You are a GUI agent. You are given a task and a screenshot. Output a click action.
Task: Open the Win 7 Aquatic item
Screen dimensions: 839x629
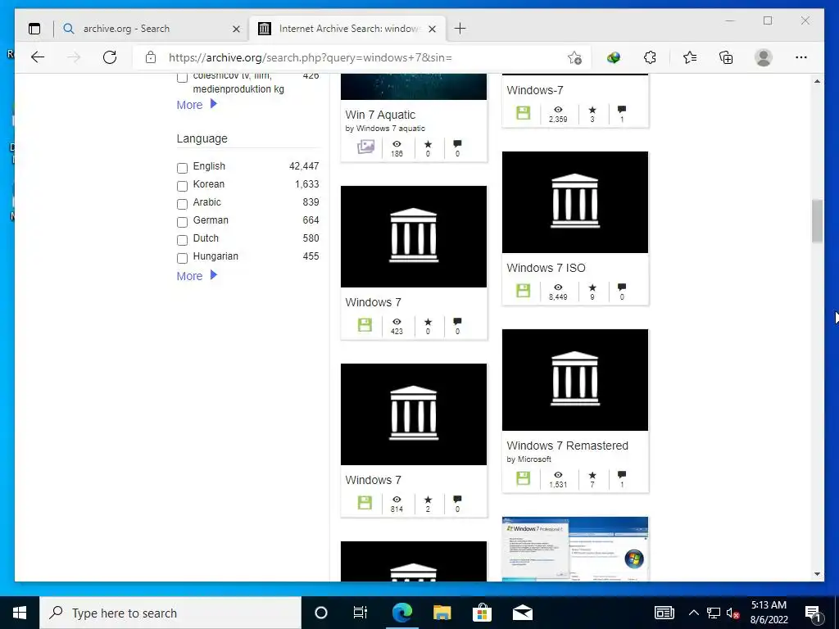tap(380, 115)
